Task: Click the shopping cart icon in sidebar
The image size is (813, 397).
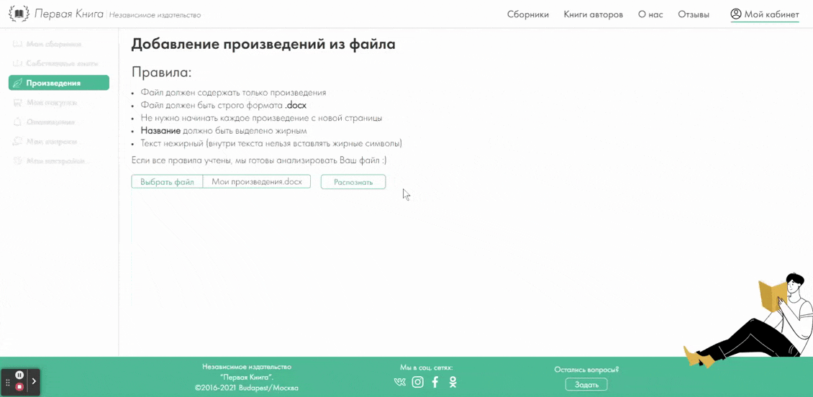Action: tap(17, 103)
